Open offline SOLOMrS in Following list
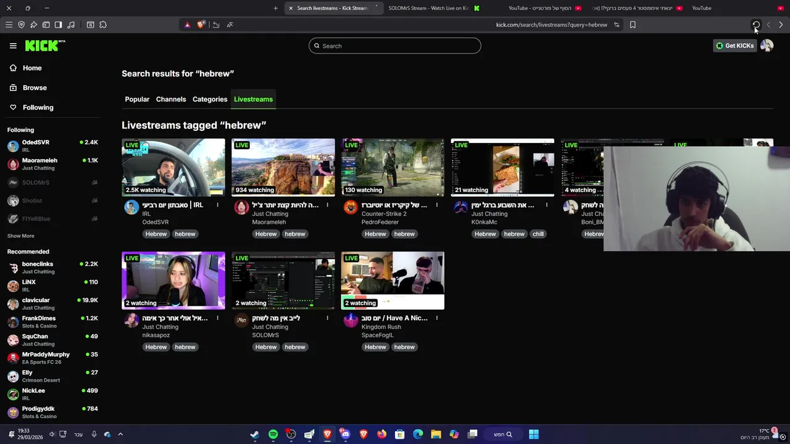This screenshot has width=790, height=444. [x=52, y=183]
